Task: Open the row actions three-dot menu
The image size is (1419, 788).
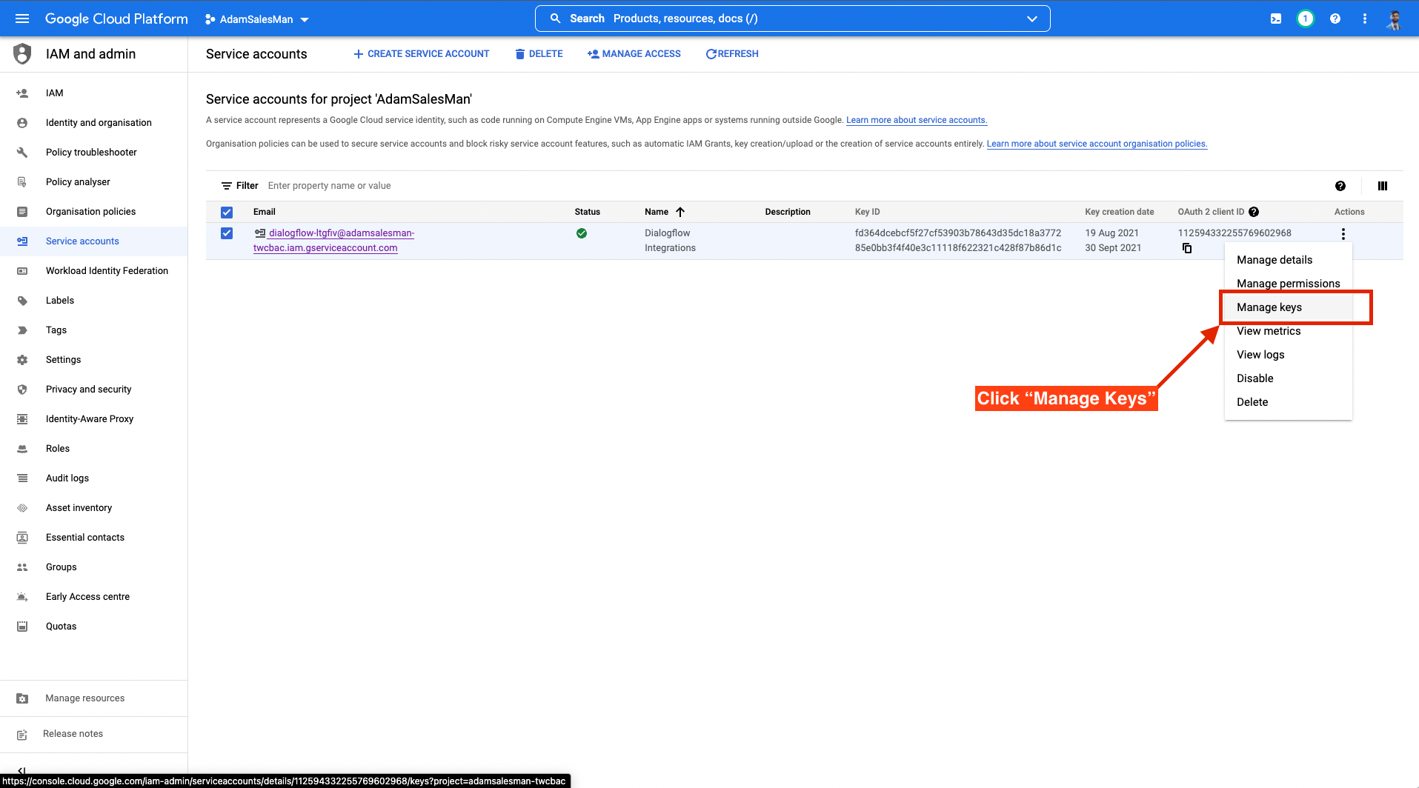Action: click(x=1343, y=234)
